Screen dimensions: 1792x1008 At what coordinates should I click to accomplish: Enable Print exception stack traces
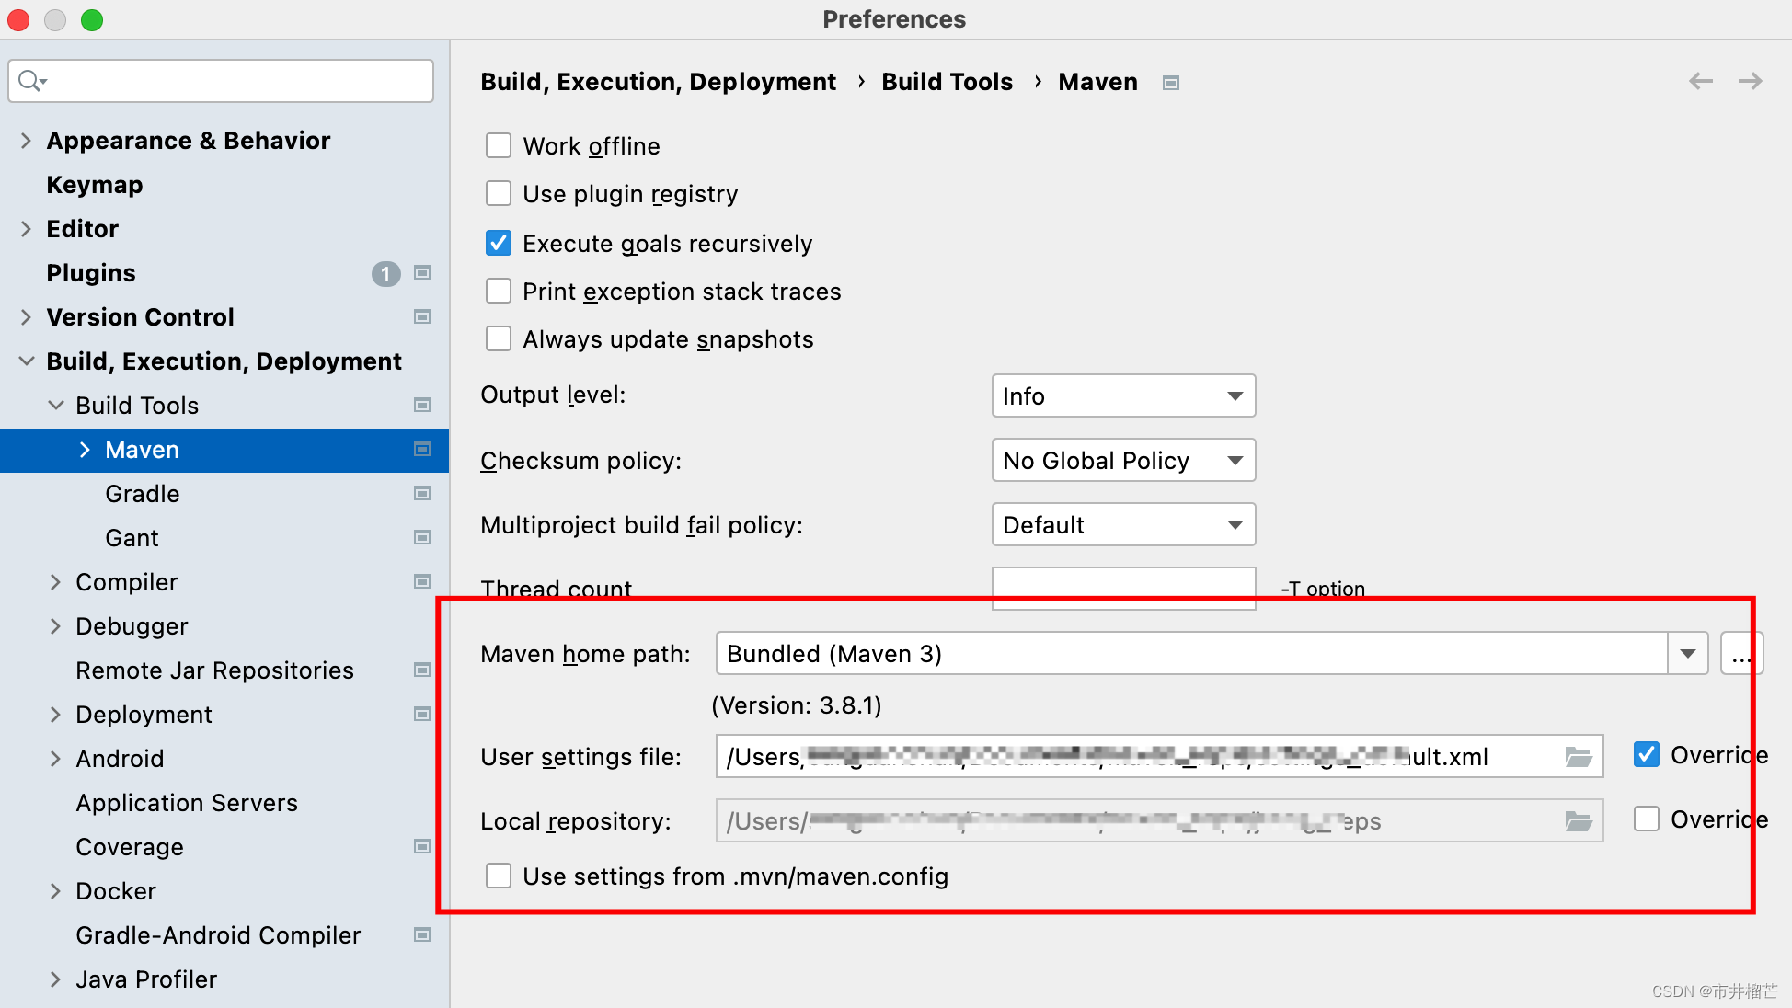(499, 291)
